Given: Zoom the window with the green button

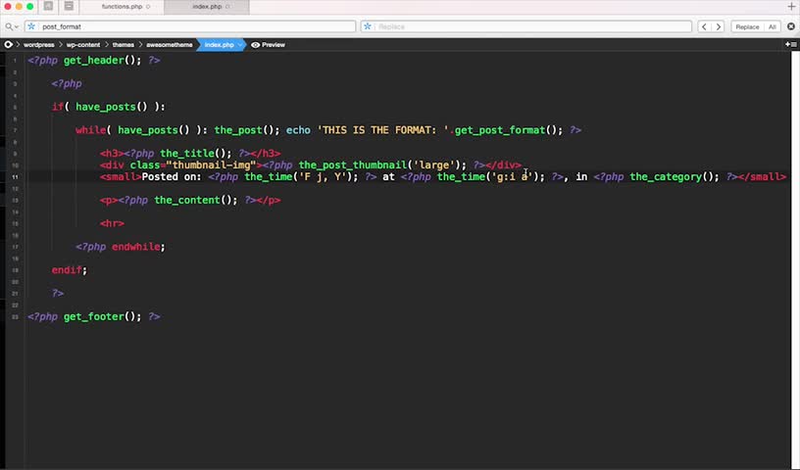Looking at the screenshot, I should pyautogui.click(x=30, y=7).
